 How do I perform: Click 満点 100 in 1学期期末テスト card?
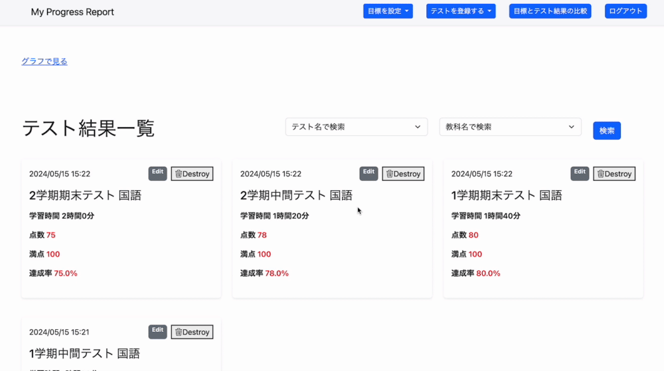tap(467, 254)
